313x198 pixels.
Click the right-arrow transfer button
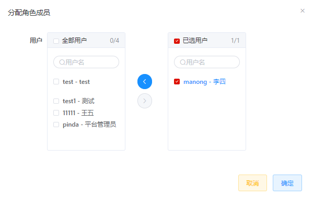point(145,101)
